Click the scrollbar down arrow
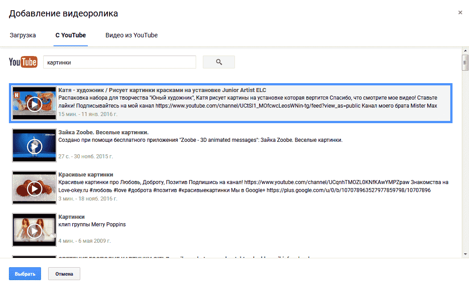 (465, 254)
